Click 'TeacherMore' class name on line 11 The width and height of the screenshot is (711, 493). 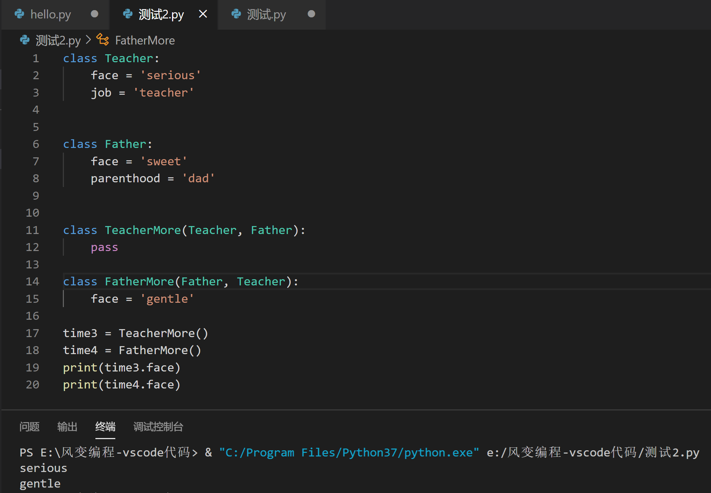tap(143, 230)
